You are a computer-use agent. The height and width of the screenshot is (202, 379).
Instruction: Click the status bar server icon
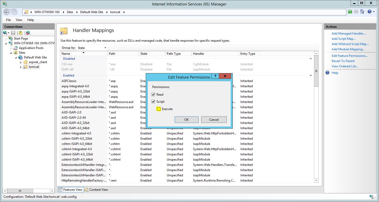pyautogui.click(x=371, y=196)
